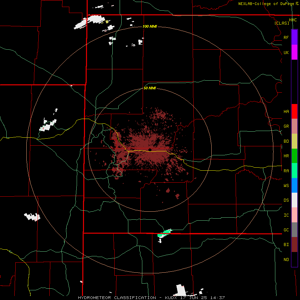Click the IC legend label
300x300 pixels.
(x=286, y=215)
